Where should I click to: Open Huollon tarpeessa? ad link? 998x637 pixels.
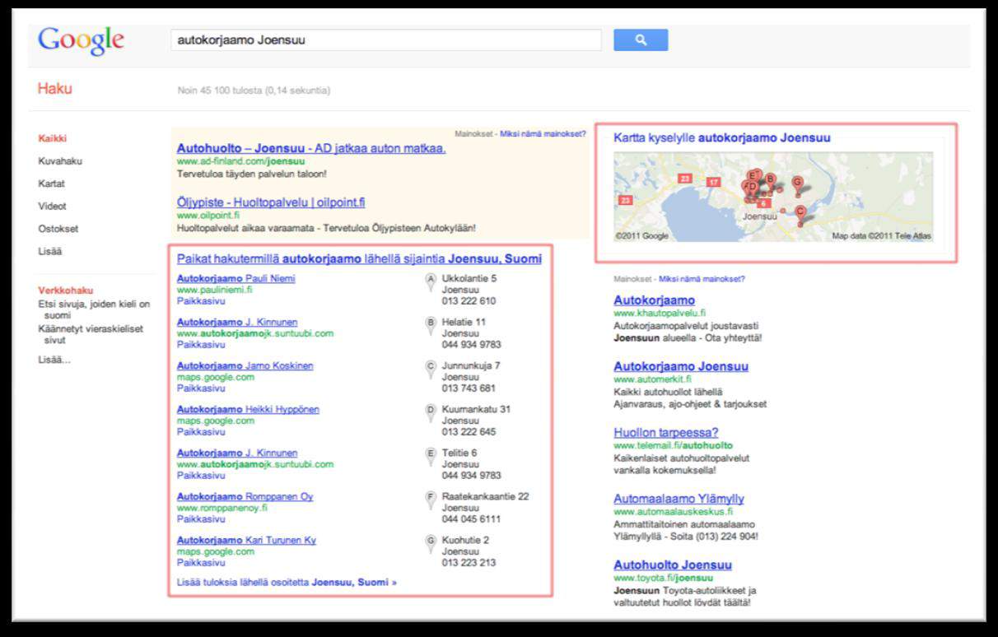(666, 432)
